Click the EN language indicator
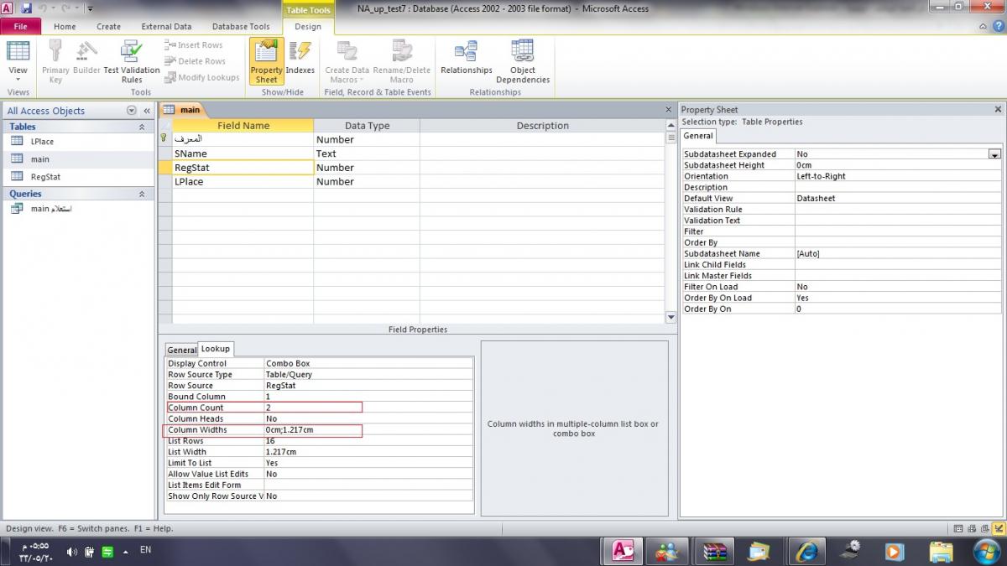Screen dimensions: 1007x566 [145, 550]
